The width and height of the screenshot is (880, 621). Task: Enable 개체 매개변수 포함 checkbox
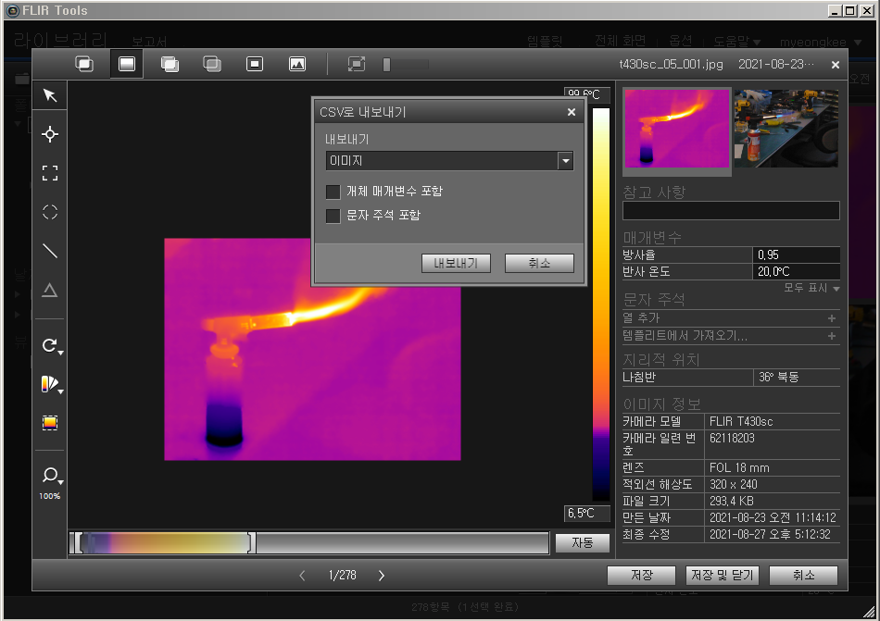coord(333,192)
